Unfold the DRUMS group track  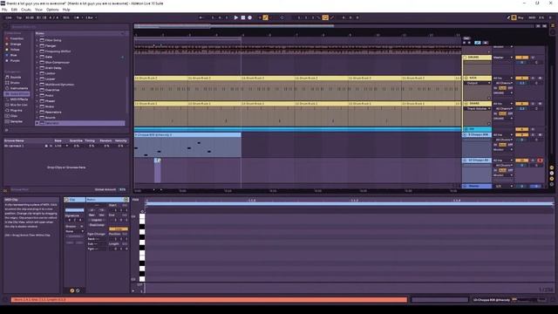[465, 58]
